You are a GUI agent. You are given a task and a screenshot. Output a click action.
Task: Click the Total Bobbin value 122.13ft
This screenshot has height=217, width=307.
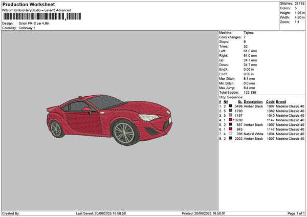[250, 93]
